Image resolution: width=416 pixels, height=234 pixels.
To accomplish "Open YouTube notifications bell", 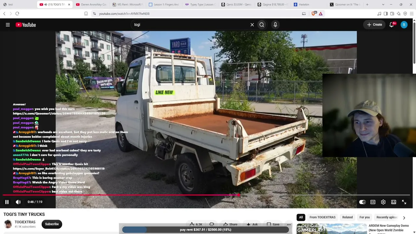I will 392,25.
